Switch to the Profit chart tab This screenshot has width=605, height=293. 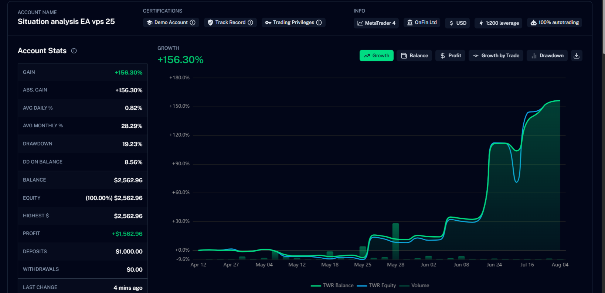451,56
